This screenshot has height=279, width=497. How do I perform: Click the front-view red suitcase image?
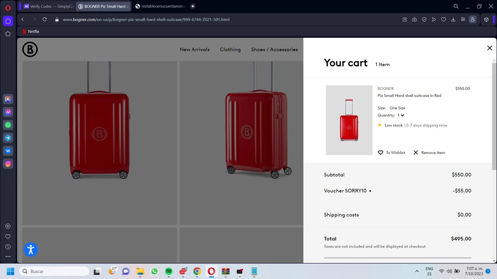[99, 143]
